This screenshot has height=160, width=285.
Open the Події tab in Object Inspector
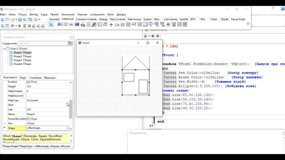23,78
